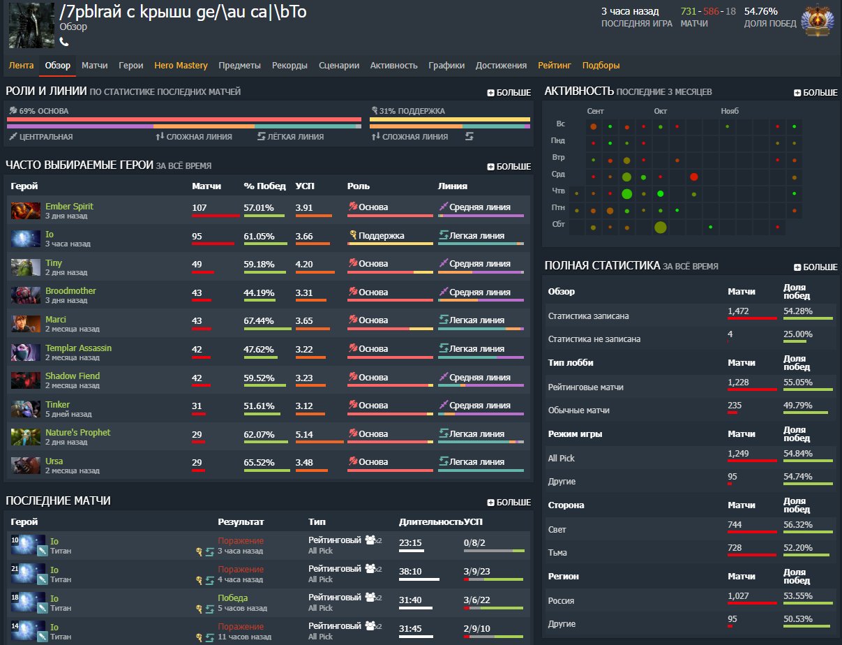Click the phone icon under the player name
This screenshot has width=842, height=645.
(x=64, y=42)
